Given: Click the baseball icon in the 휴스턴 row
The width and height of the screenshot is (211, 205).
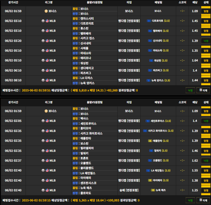Looking at the screenshot, I should pos(43,31).
